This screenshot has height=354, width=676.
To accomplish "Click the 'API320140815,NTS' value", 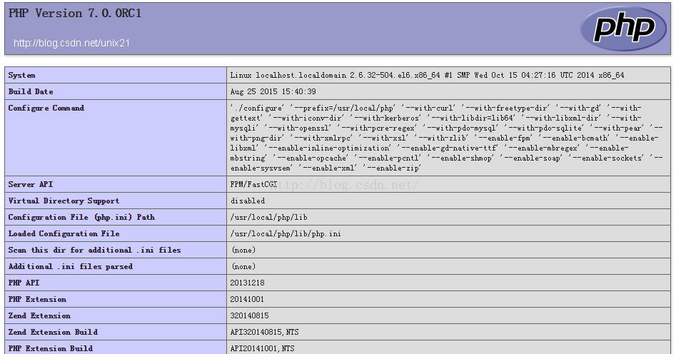I will point(264,332).
